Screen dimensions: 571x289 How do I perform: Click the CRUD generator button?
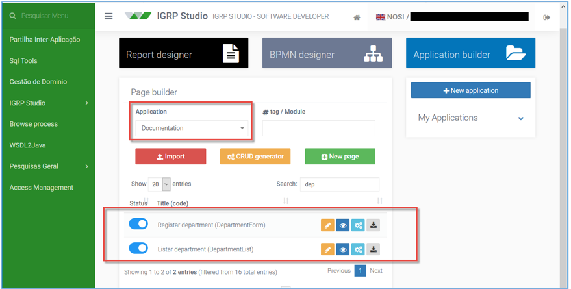coord(255,157)
